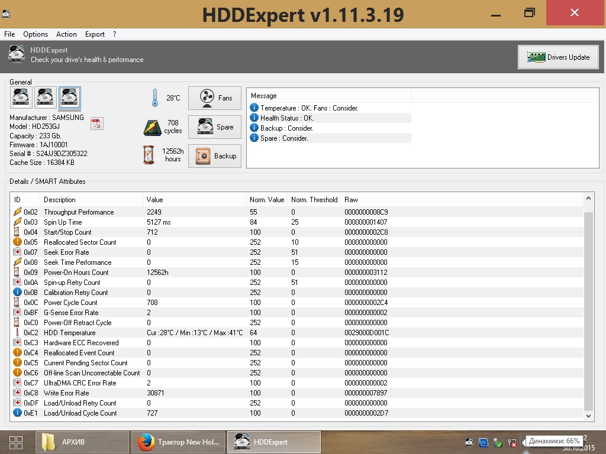This screenshot has height=454, width=606.
Task: Sort by the Value column header
Action: (x=194, y=200)
